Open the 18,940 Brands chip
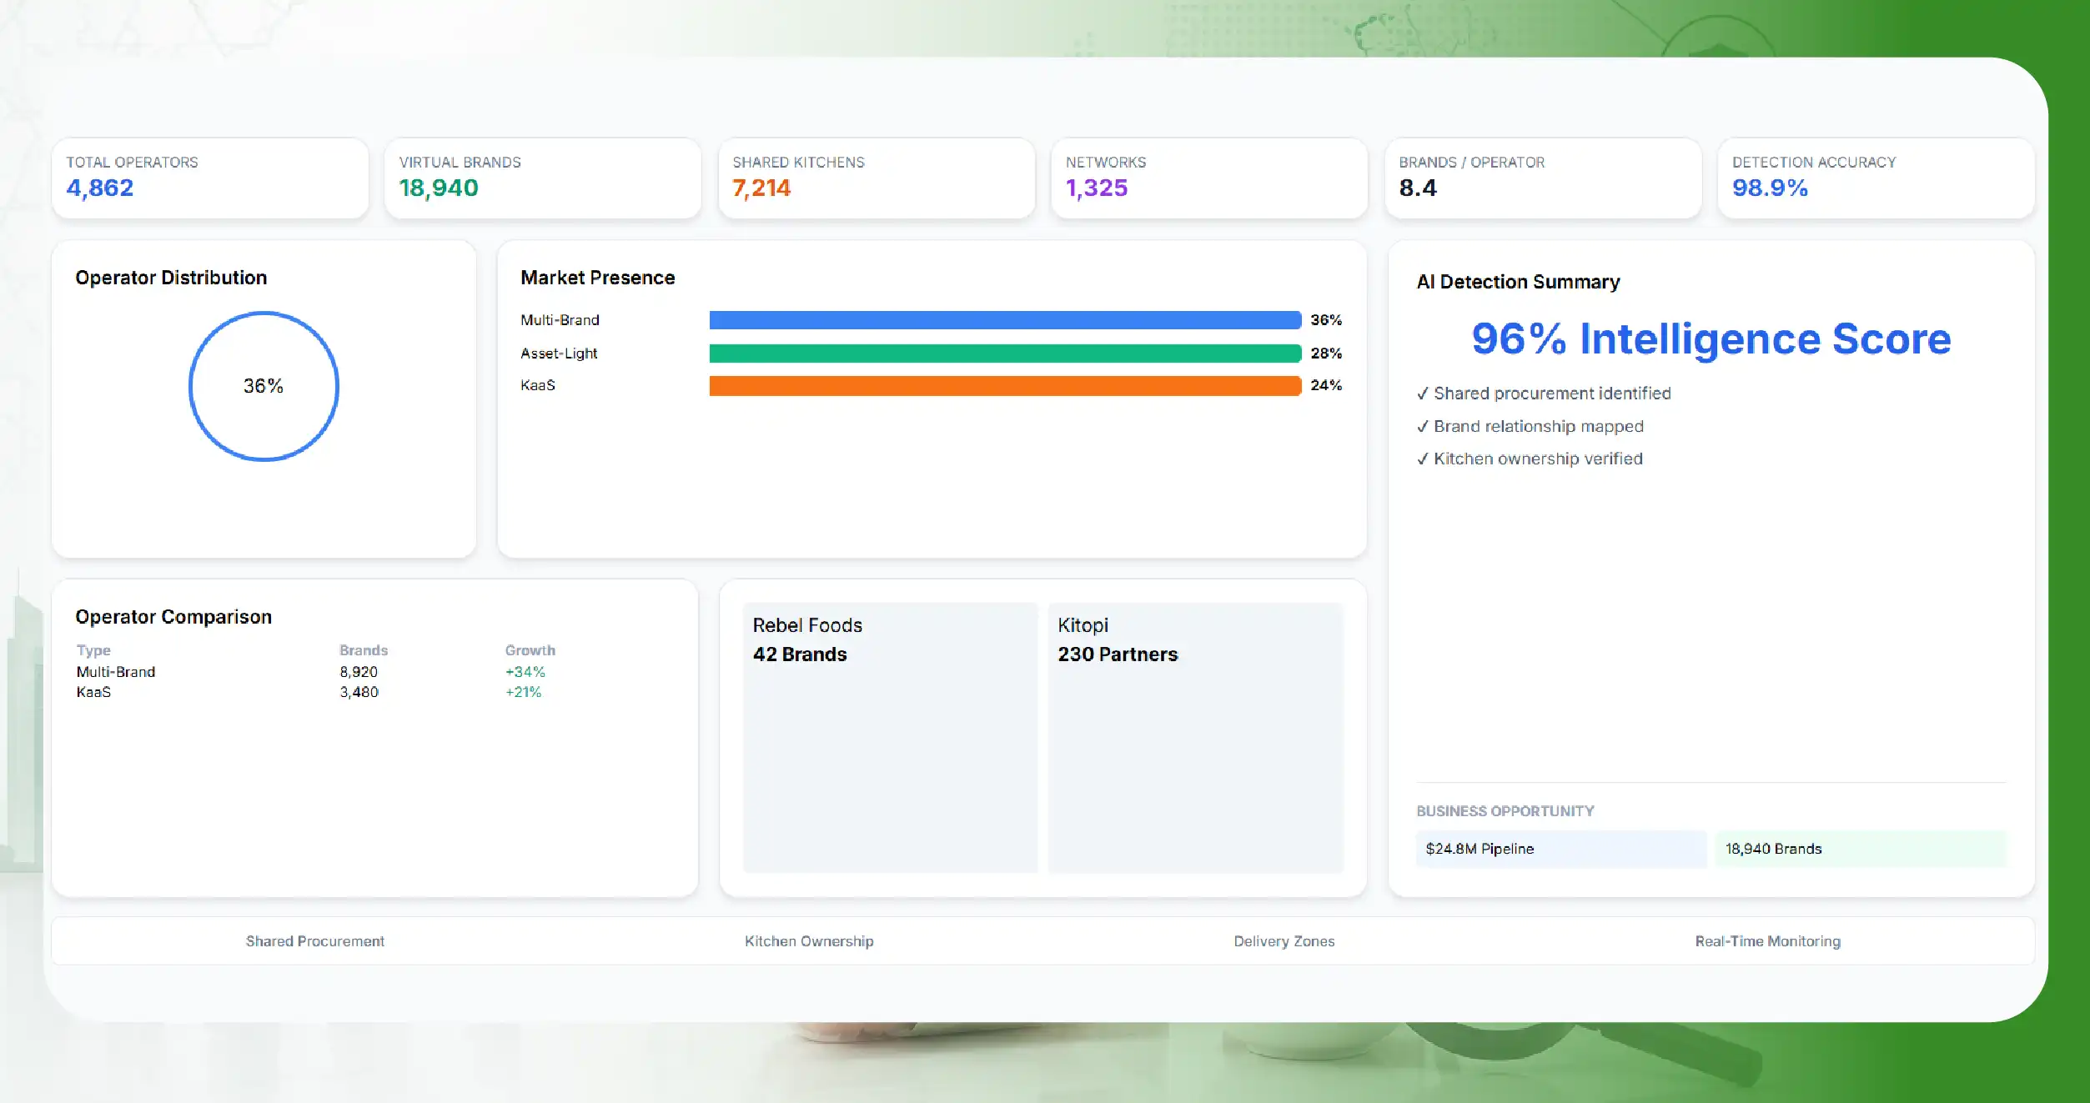Screen dimensions: 2090x1103 pos(1861,849)
